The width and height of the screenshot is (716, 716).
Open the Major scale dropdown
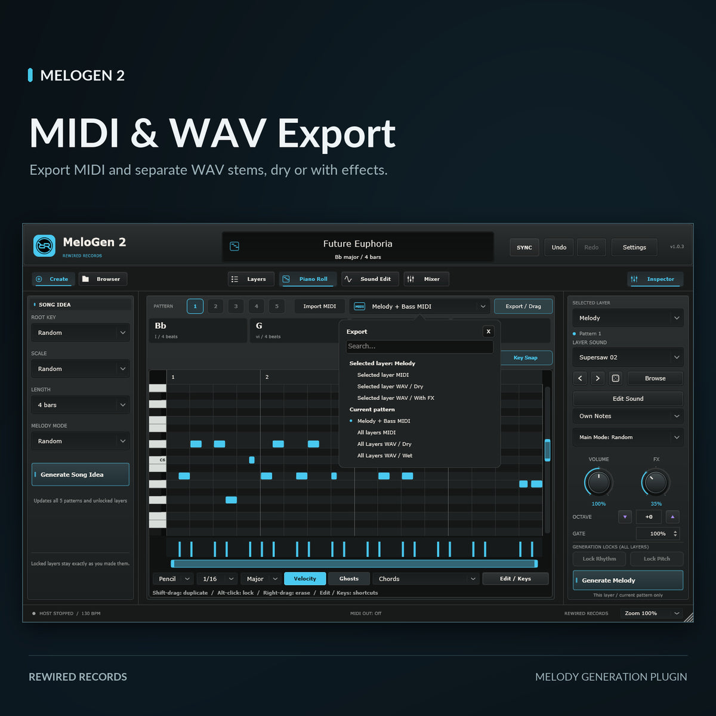coord(261,578)
